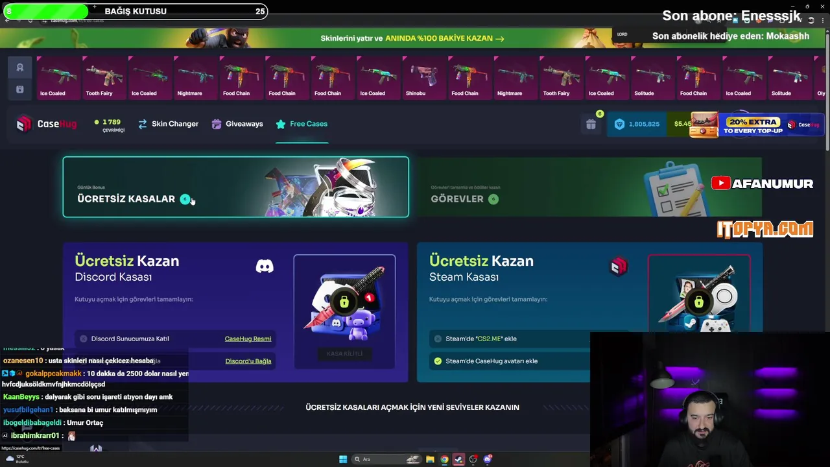Click the Discord logo in Discord Kasası card
This screenshot has height=467, width=830.
tap(265, 266)
